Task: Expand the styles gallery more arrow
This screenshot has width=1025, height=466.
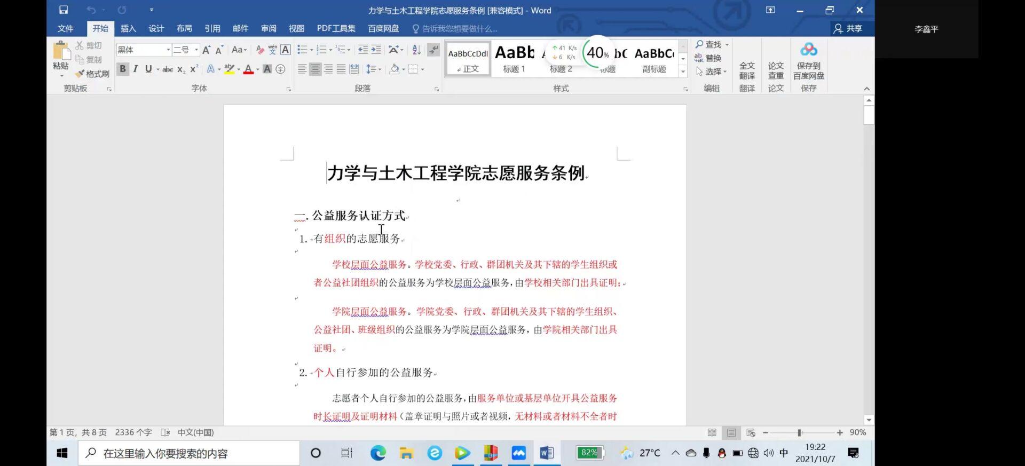Action: (x=683, y=71)
